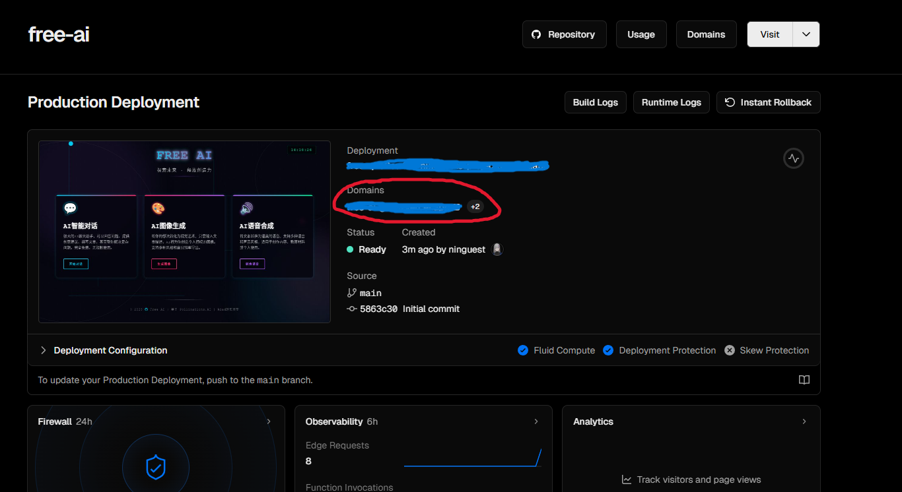Click the commit icon beside 5863c30
The width and height of the screenshot is (902, 492).
click(x=351, y=309)
